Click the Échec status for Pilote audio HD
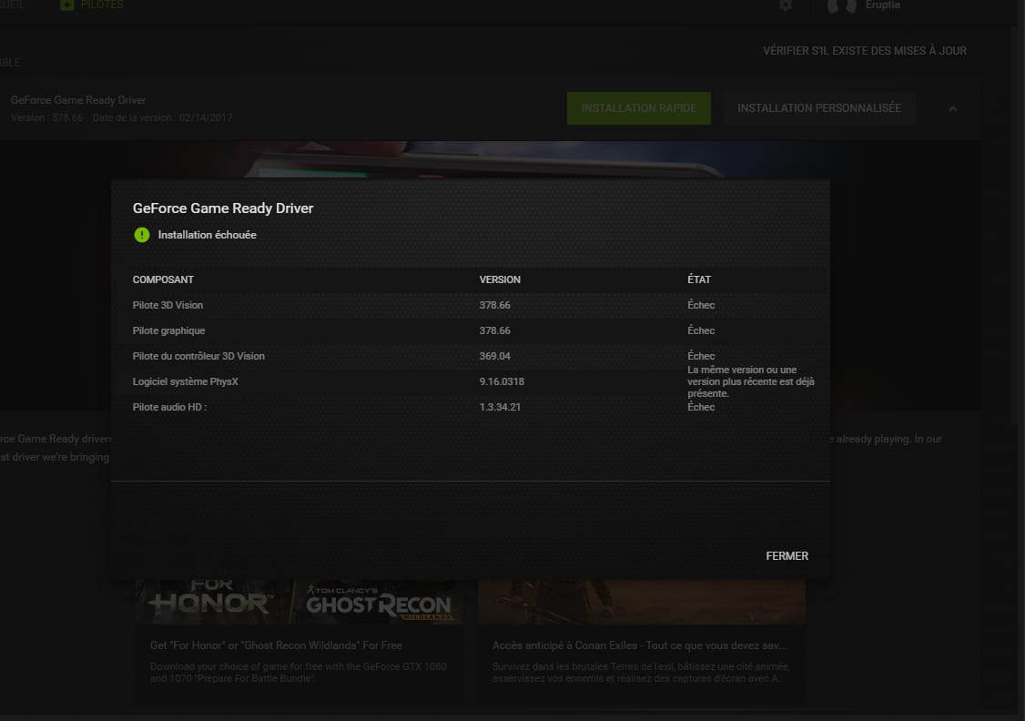 (701, 407)
